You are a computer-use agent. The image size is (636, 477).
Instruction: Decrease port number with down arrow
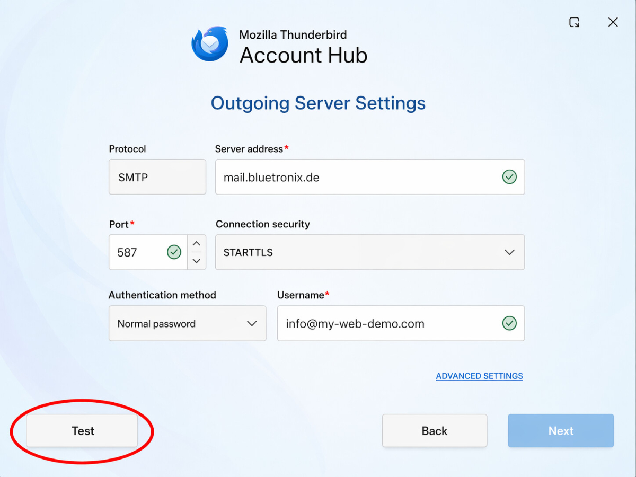(197, 261)
